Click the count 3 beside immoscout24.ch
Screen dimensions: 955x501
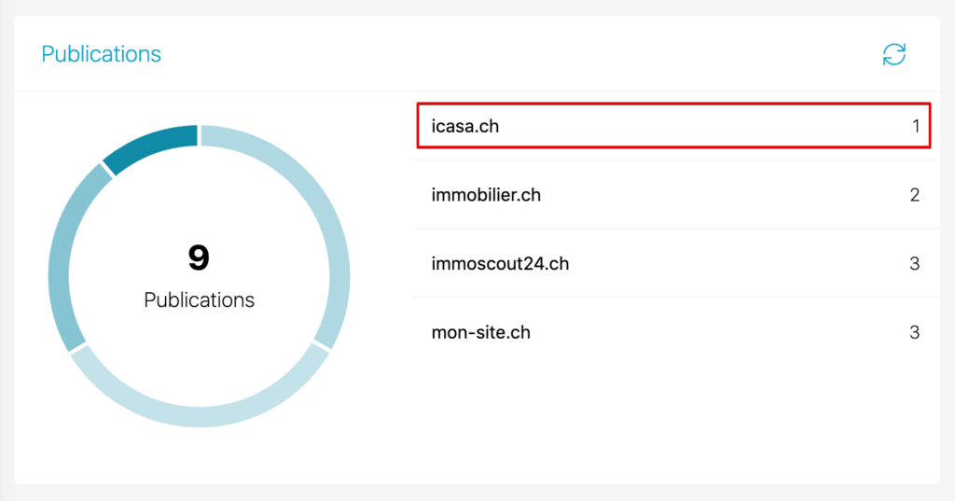pyautogui.click(x=915, y=264)
